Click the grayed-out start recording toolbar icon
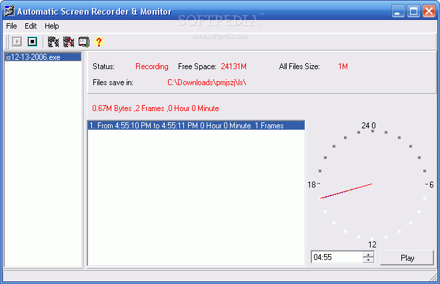 point(17,42)
